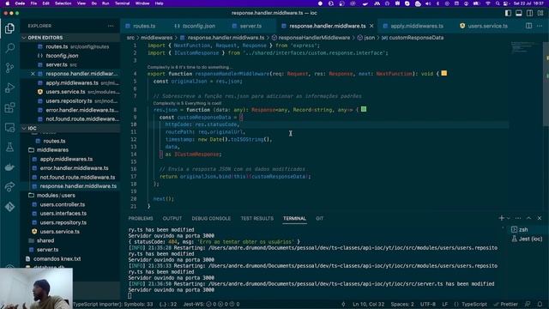
Task: Open the Output panel tab
Action: (x=172, y=218)
